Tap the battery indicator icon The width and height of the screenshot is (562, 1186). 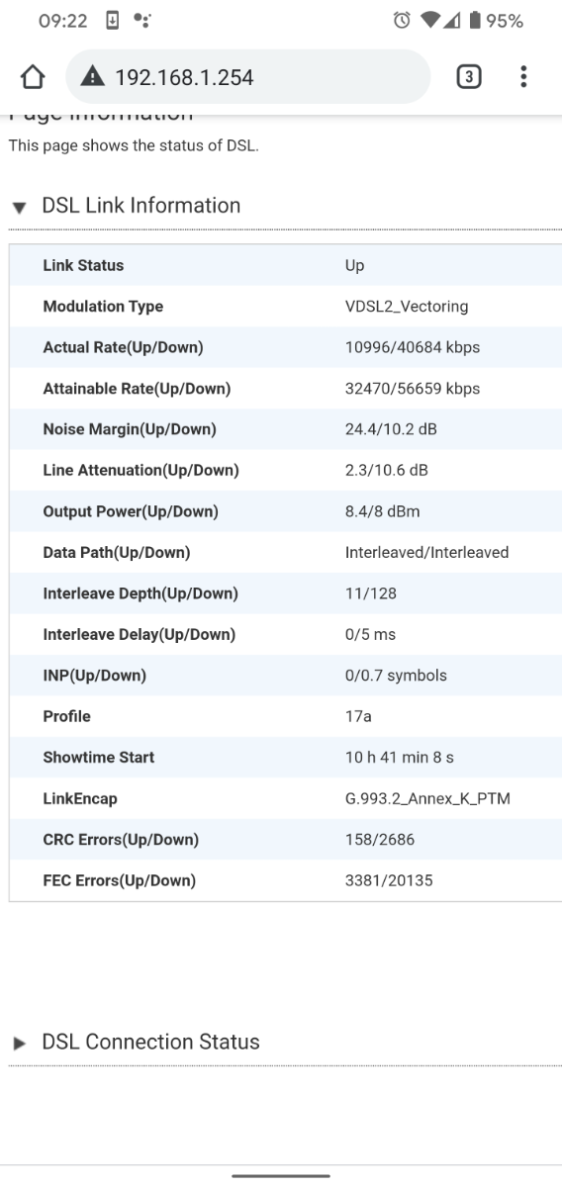point(475,21)
